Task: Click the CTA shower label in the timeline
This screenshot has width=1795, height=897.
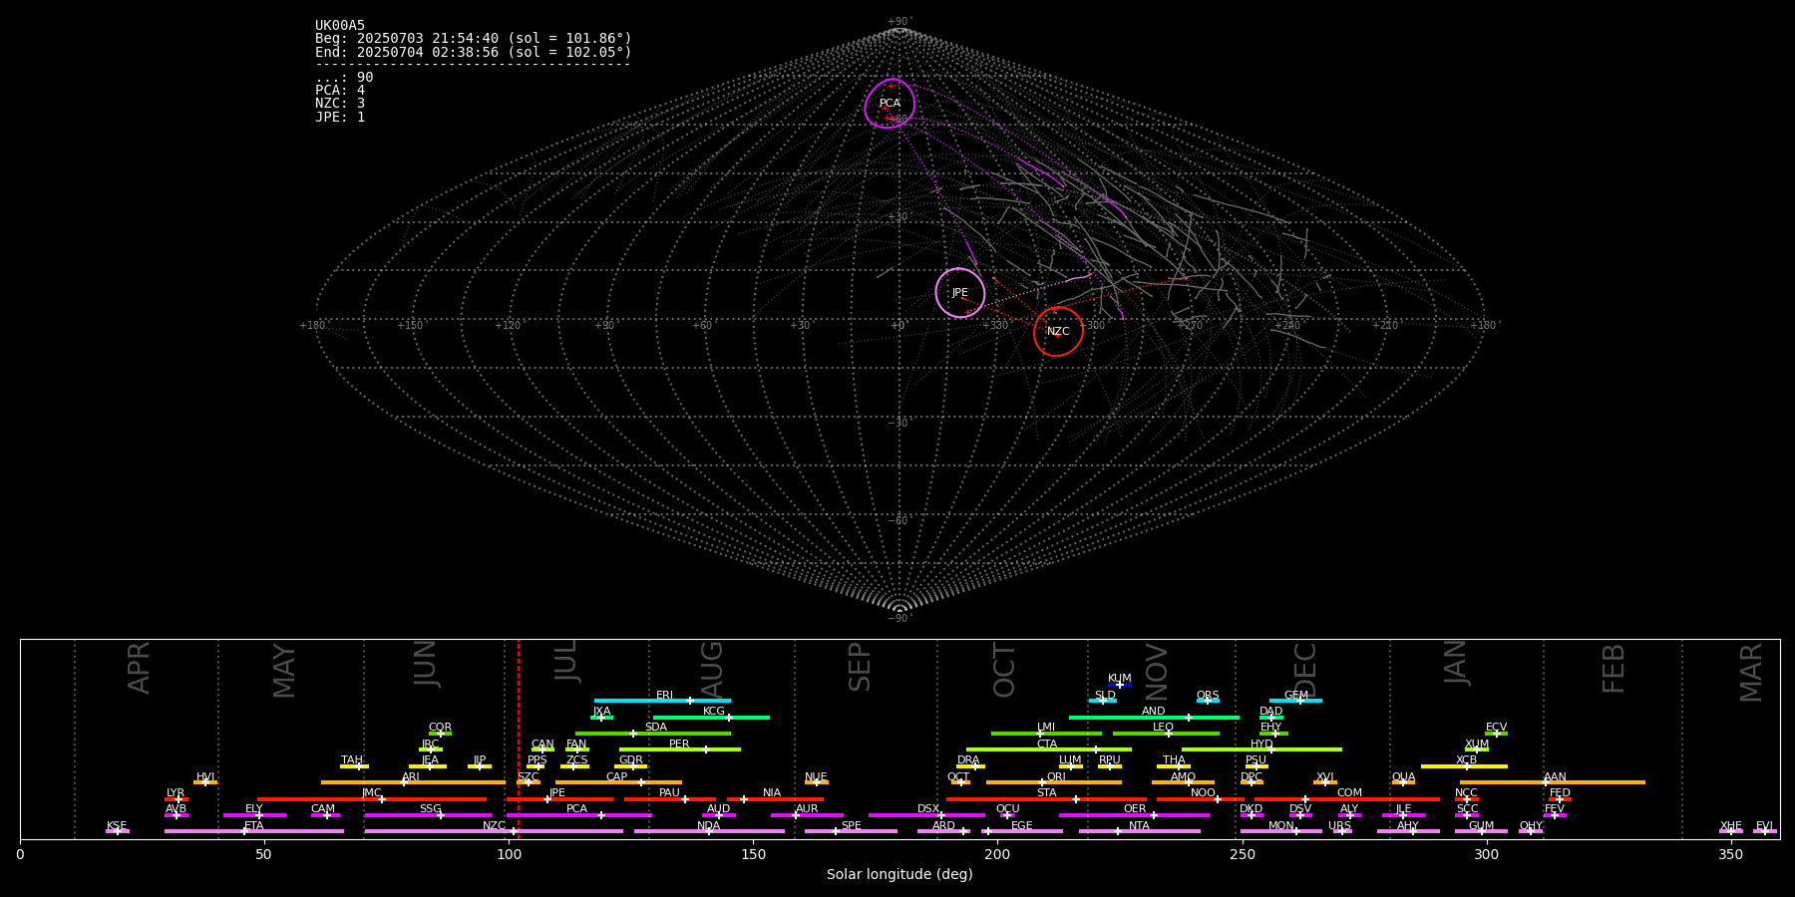Action: pos(1047,745)
